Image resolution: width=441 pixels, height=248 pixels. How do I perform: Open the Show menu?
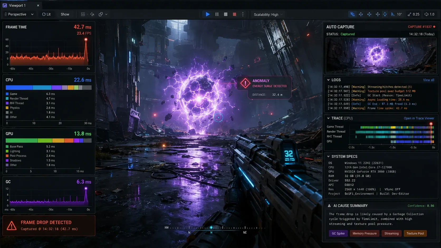pyautogui.click(x=65, y=14)
